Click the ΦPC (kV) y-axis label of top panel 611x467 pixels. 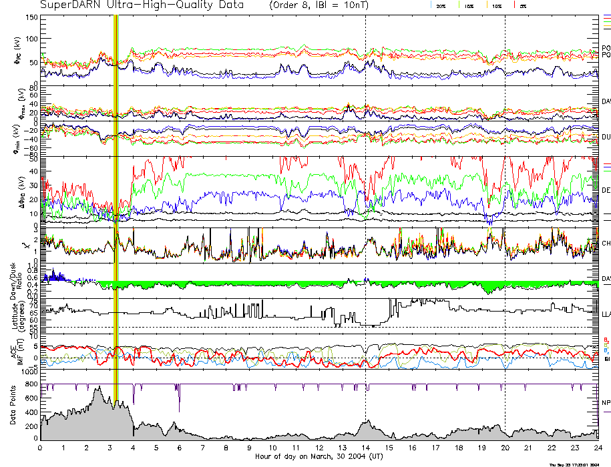[17, 51]
